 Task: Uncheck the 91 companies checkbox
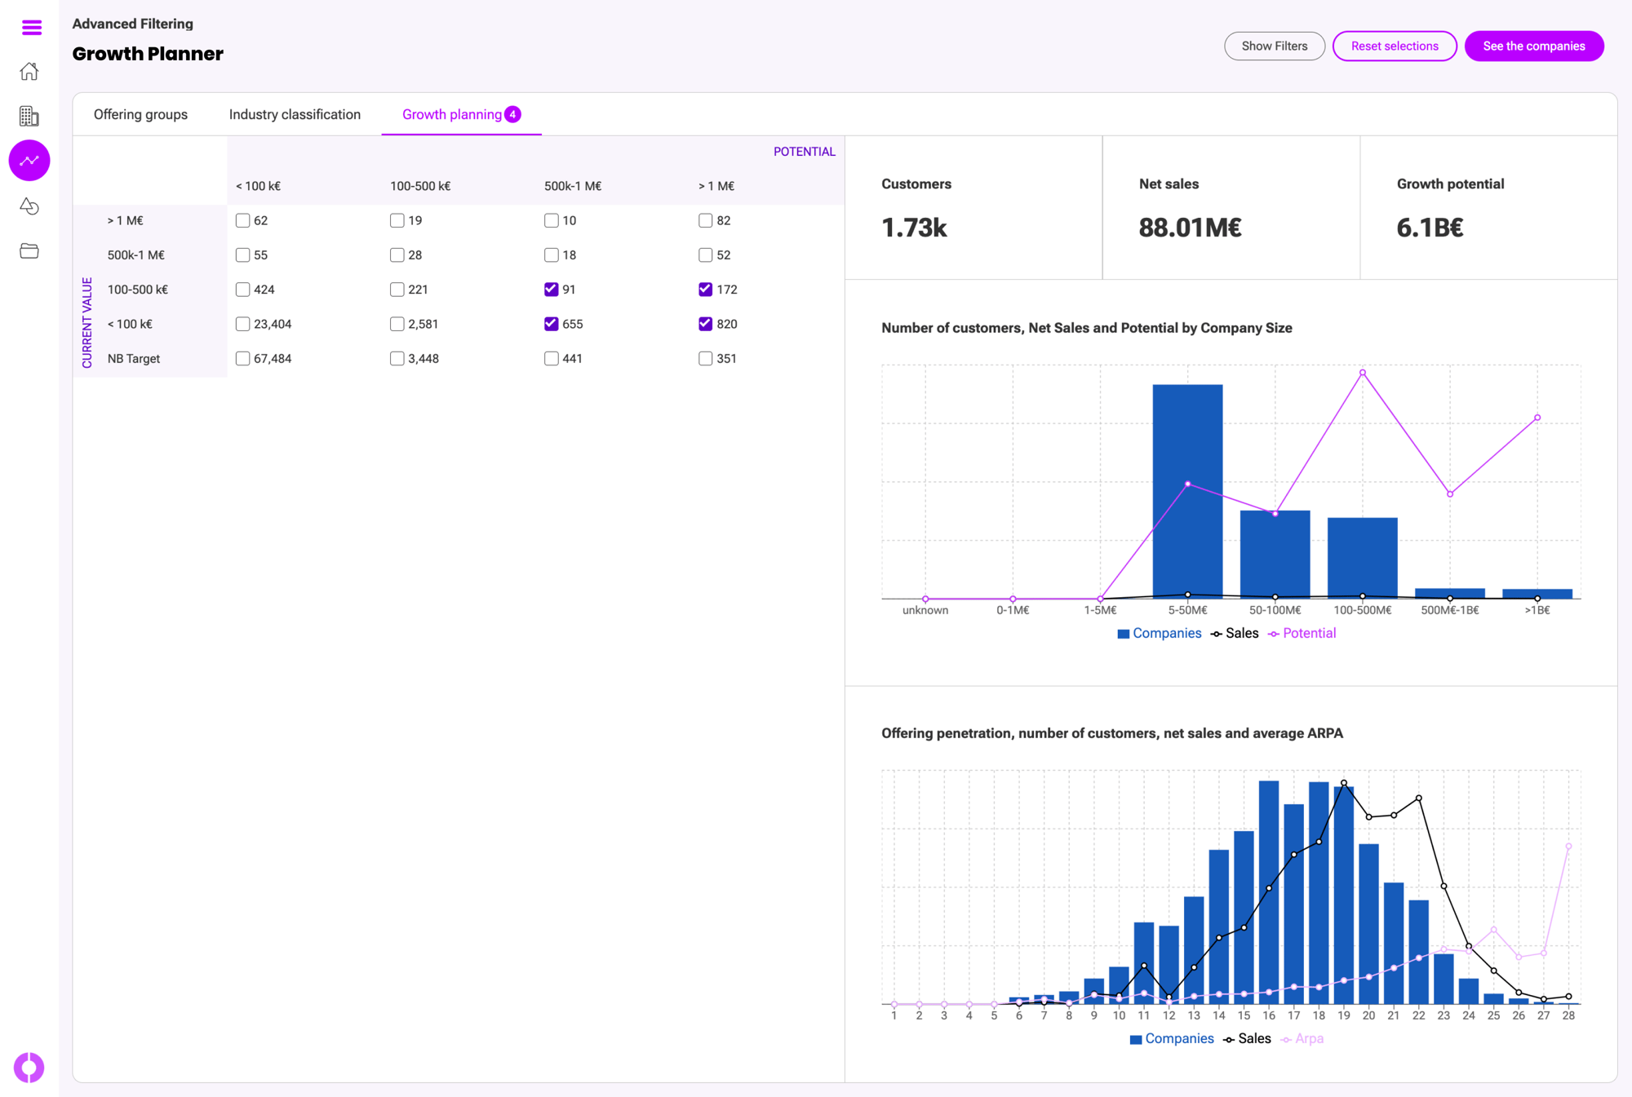(552, 290)
